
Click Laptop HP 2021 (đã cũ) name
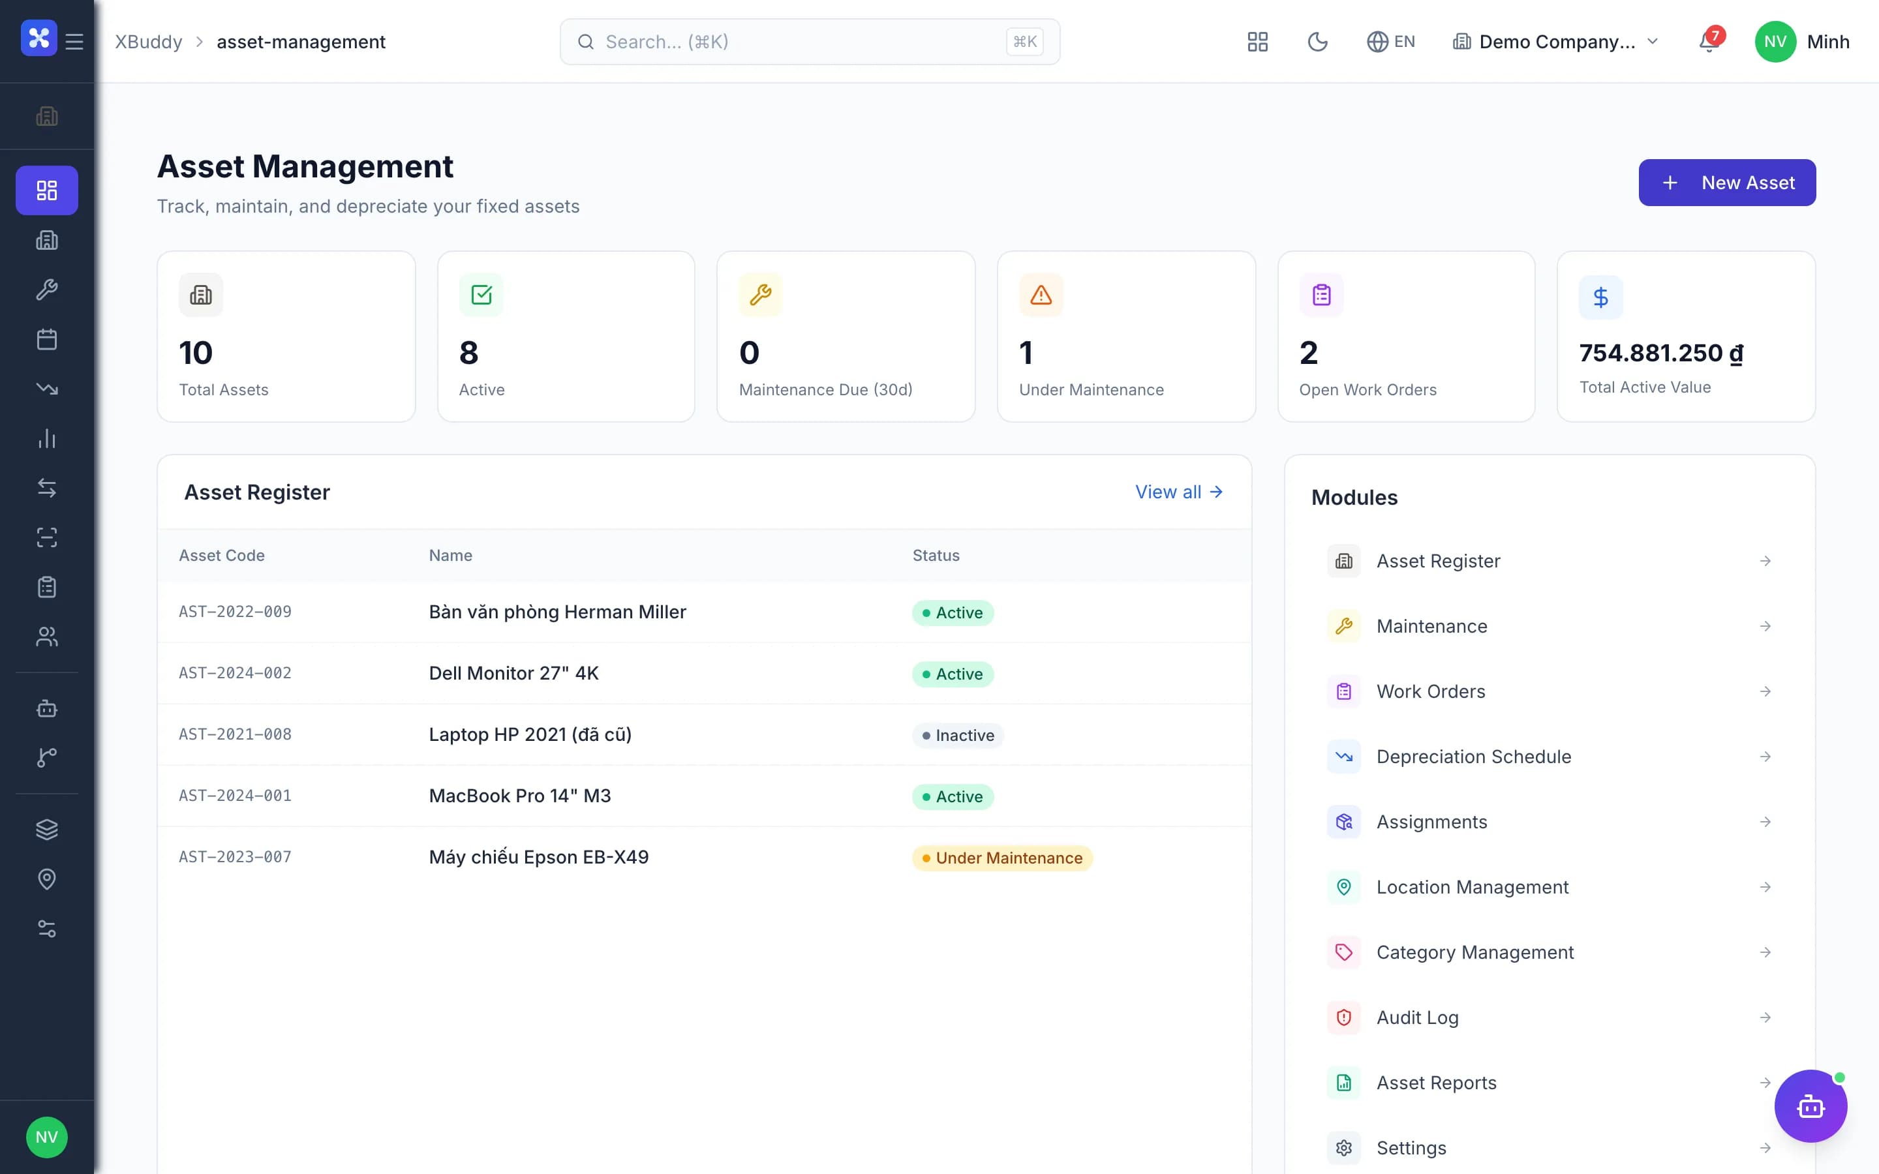(530, 734)
